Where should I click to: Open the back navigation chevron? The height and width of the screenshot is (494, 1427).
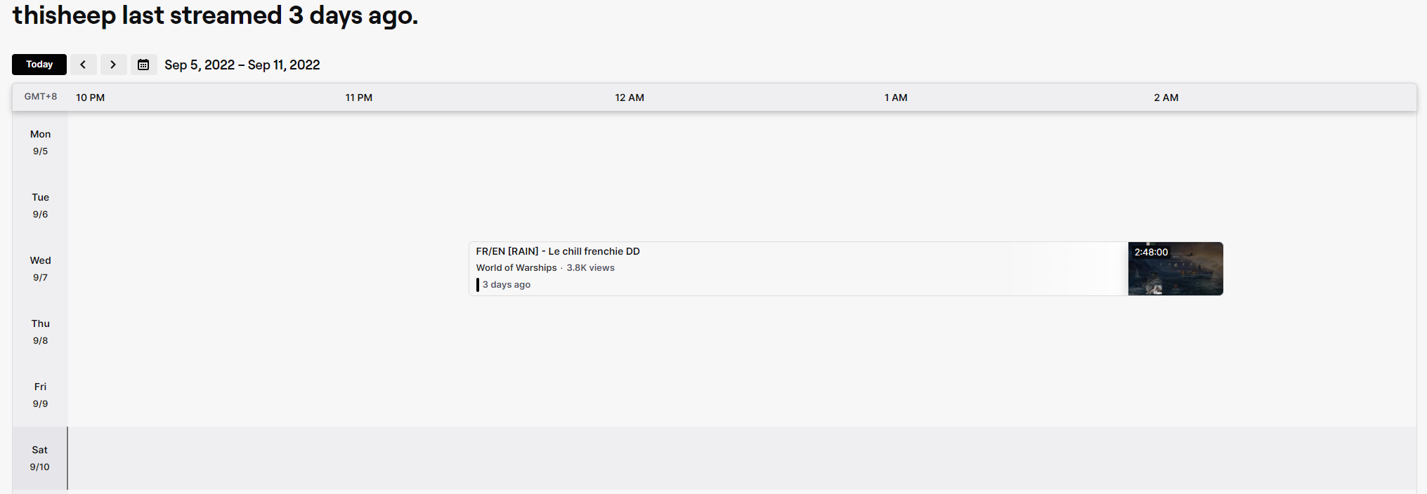[84, 64]
